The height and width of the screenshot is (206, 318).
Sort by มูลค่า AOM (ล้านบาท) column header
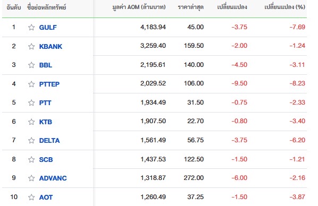139,7
